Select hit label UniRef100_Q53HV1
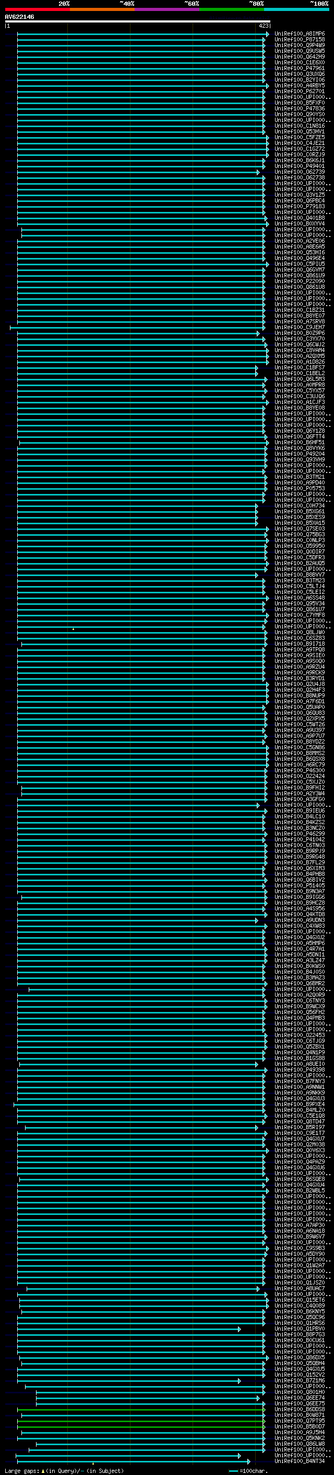 tap(300, 132)
